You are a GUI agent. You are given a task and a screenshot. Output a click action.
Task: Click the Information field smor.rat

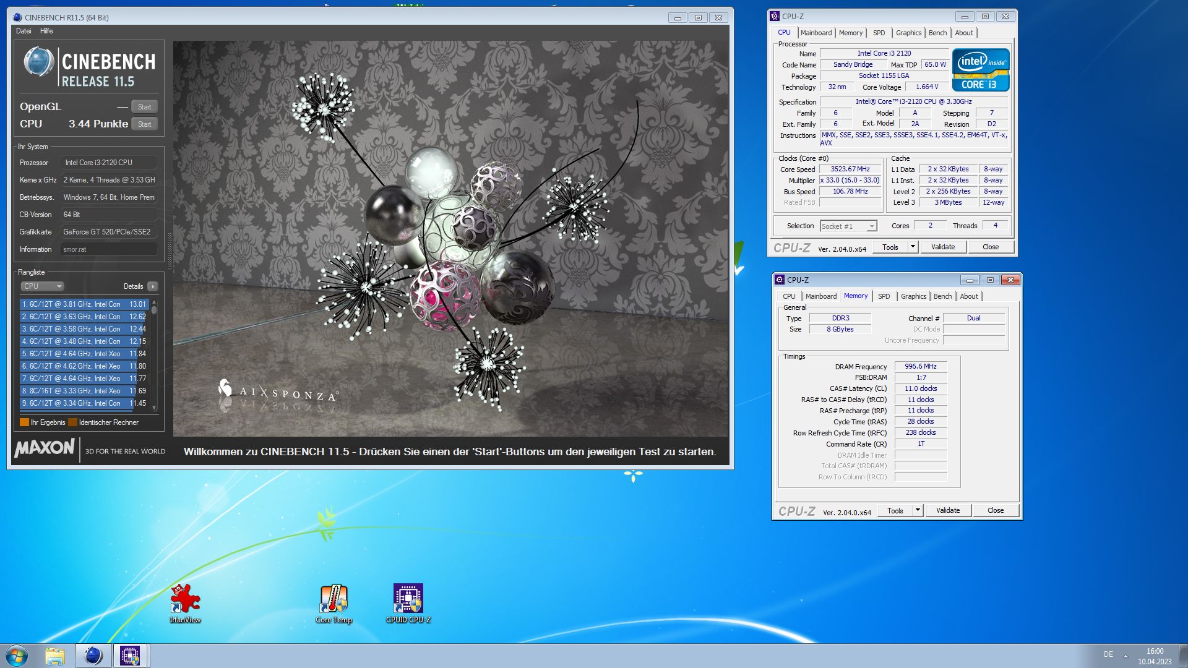[109, 249]
